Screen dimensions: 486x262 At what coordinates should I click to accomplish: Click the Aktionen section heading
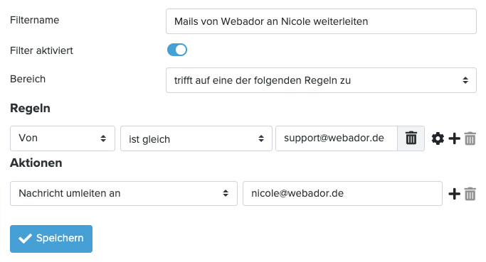click(x=36, y=163)
